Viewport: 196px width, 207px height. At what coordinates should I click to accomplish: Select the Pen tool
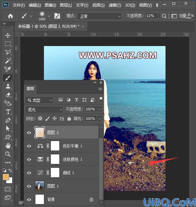tap(8, 120)
